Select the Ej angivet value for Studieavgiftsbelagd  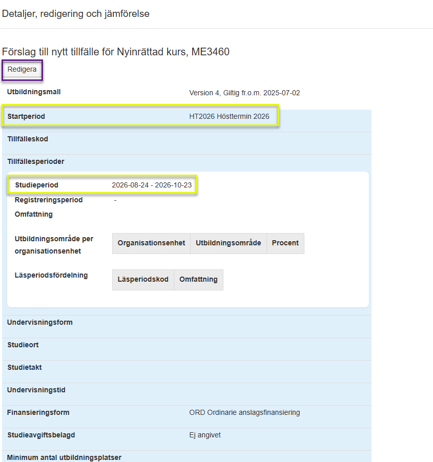tap(205, 435)
